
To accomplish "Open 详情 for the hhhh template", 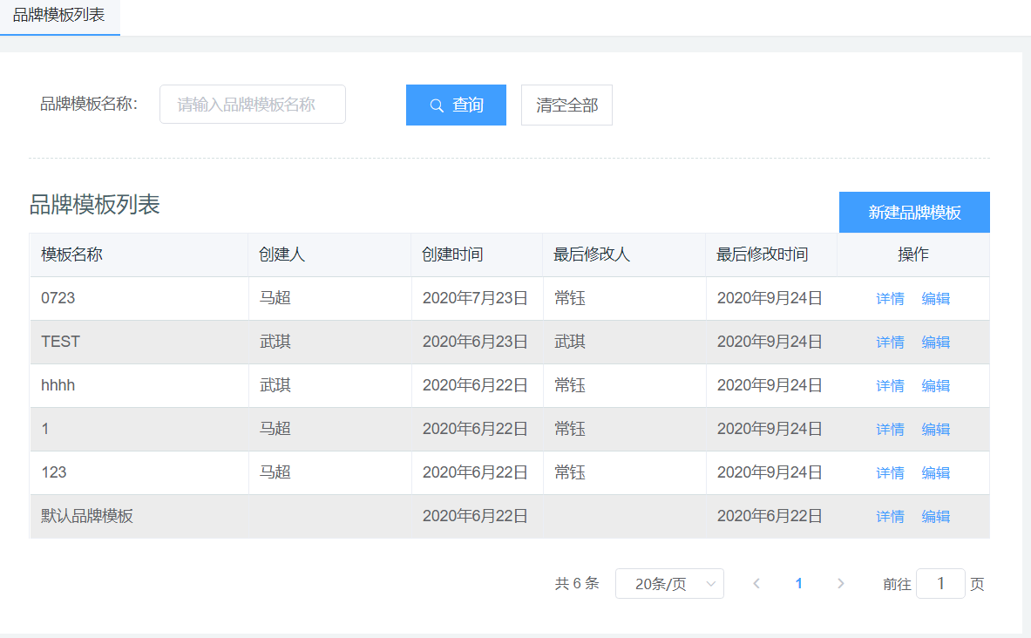I will 890,386.
